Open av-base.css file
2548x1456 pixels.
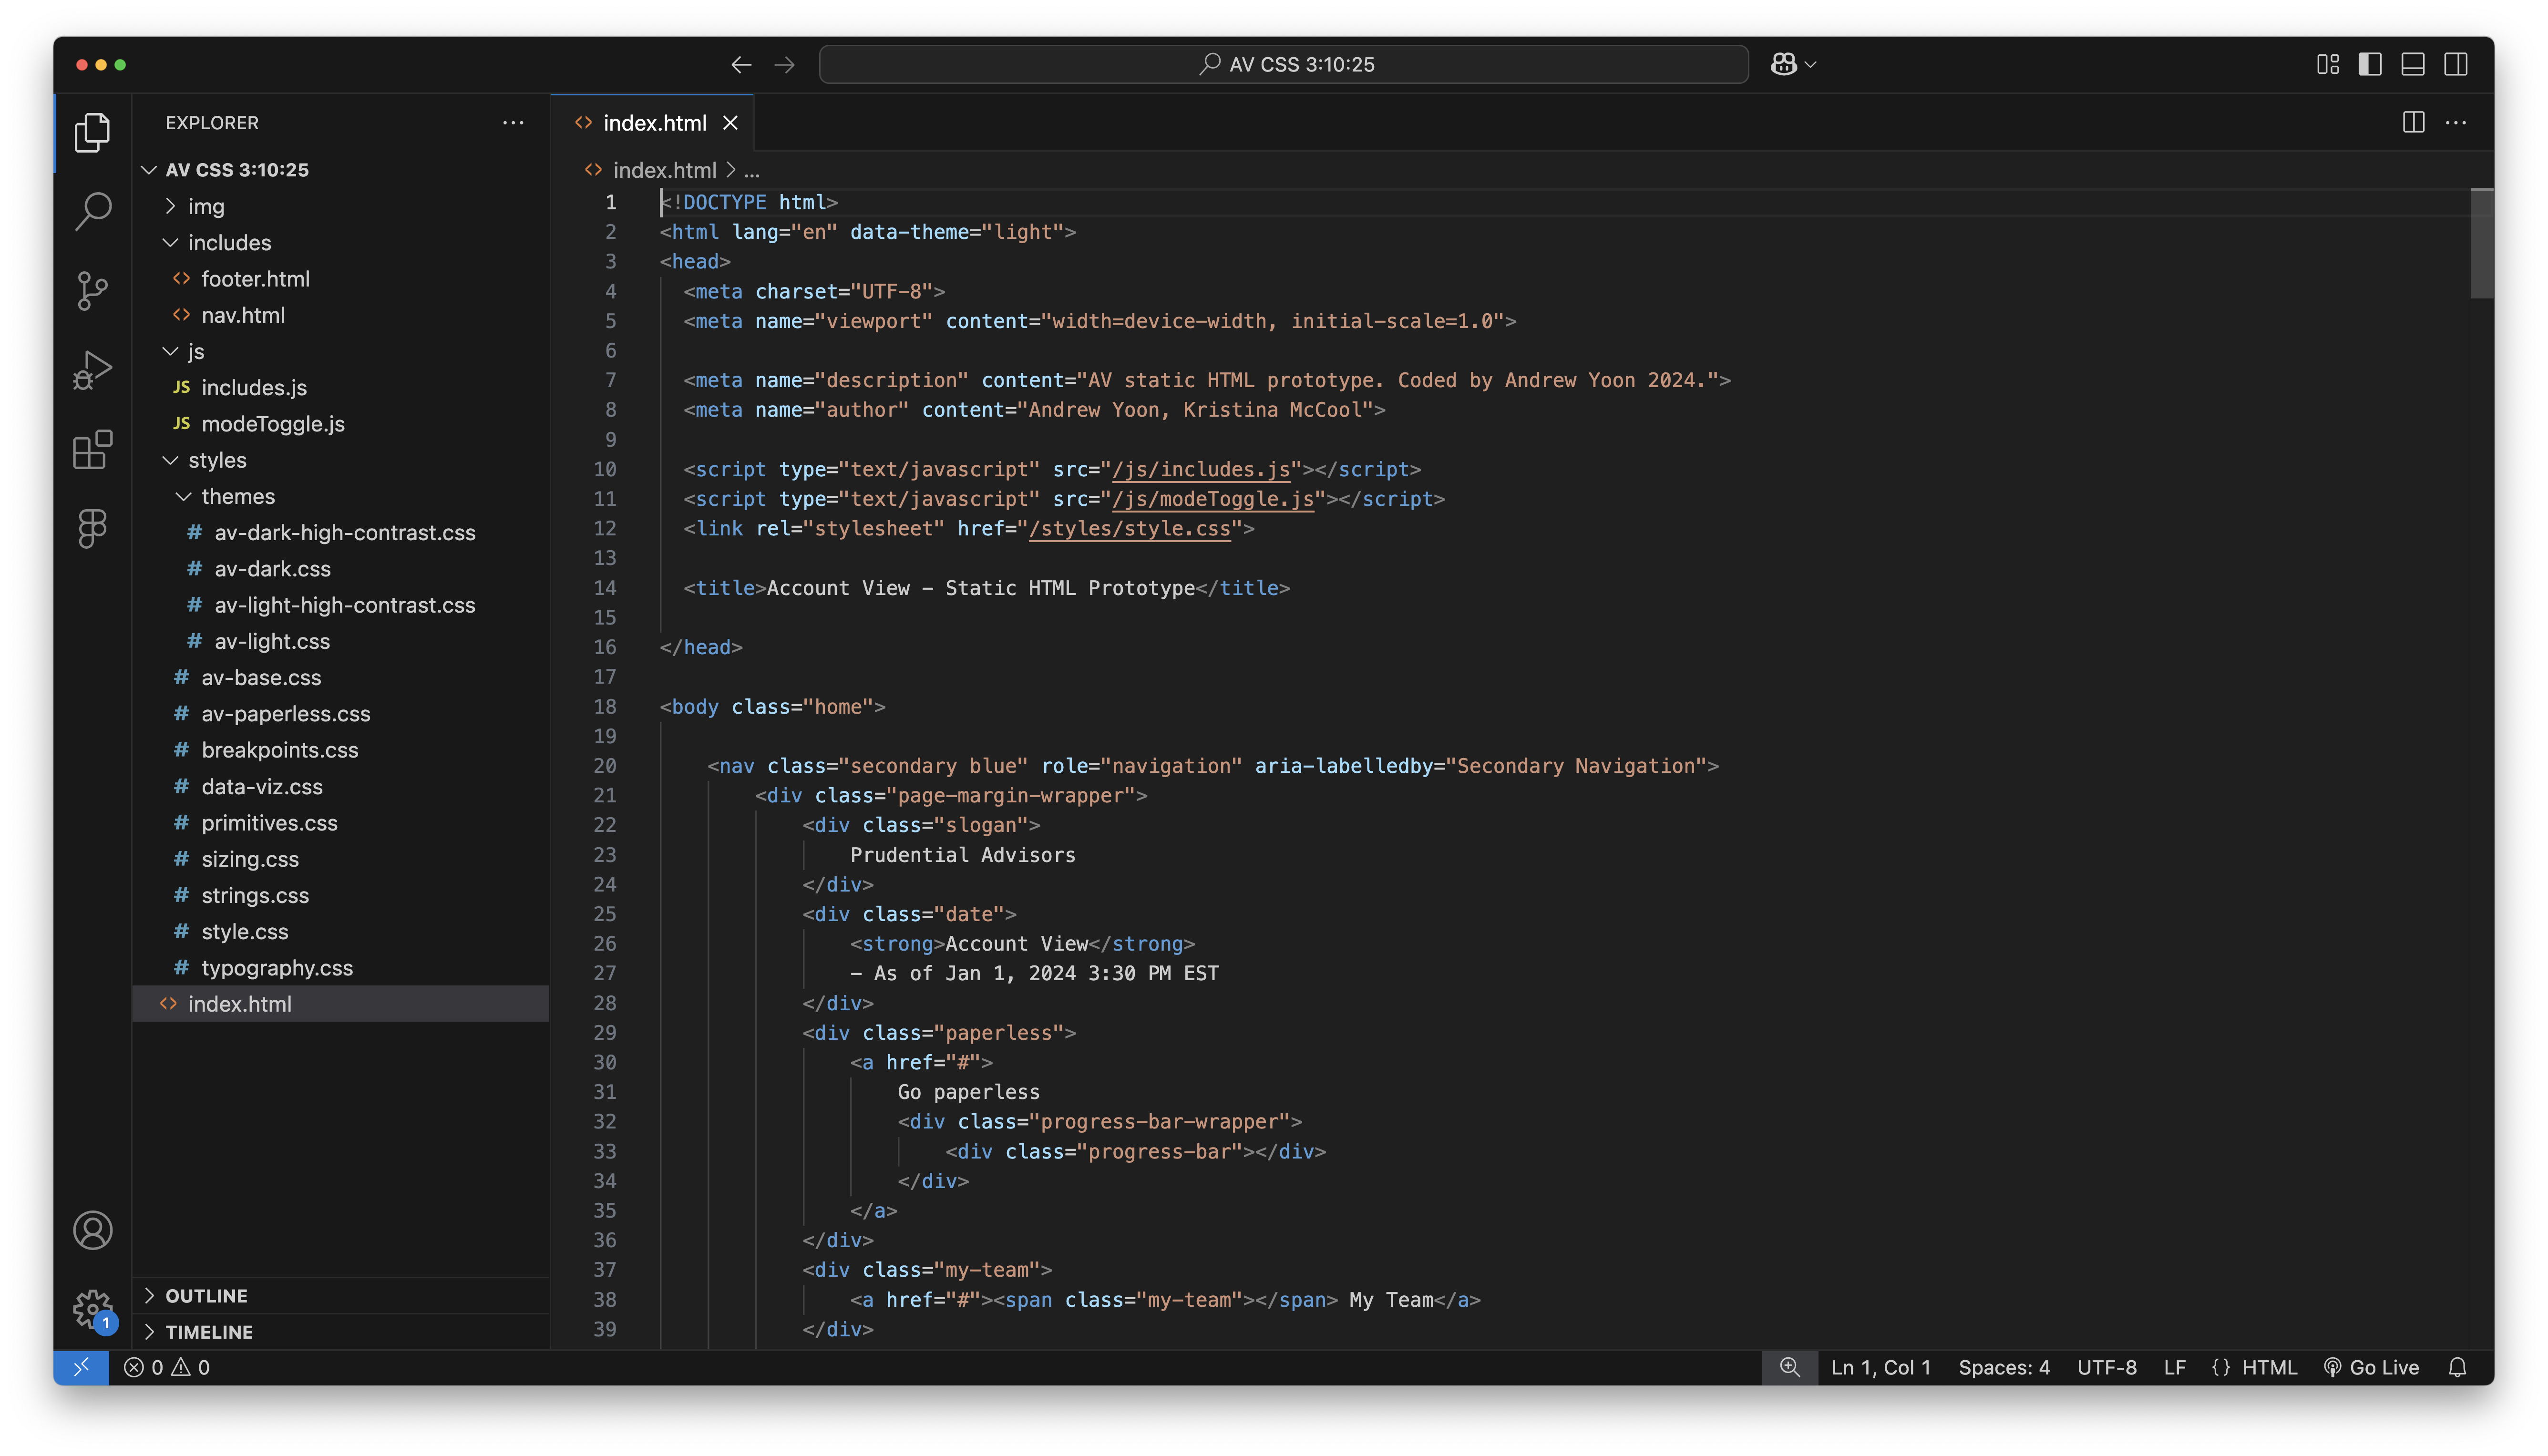click(341, 678)
